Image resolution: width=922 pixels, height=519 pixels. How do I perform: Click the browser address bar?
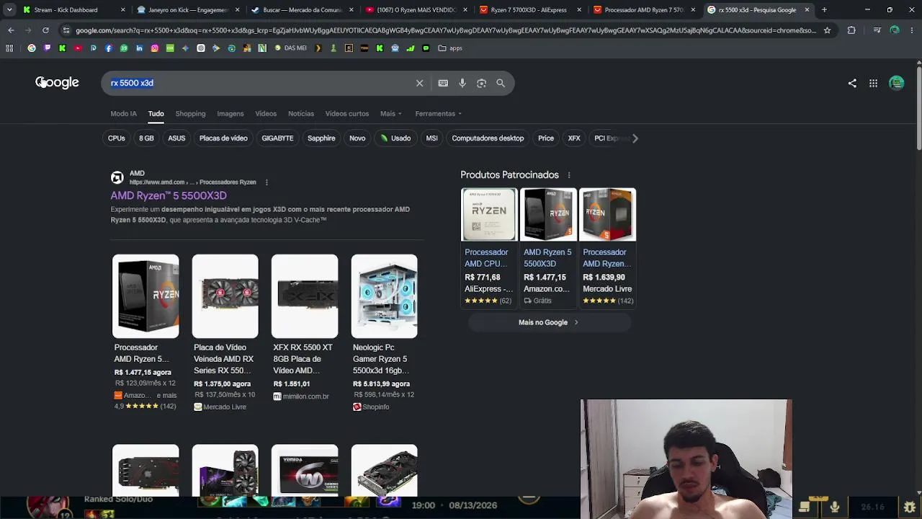447,30
